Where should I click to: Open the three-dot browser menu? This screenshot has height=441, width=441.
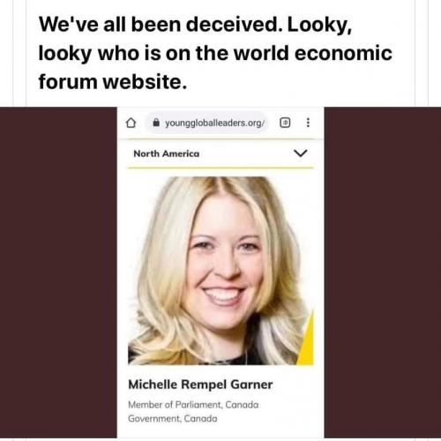pos(308,123)
